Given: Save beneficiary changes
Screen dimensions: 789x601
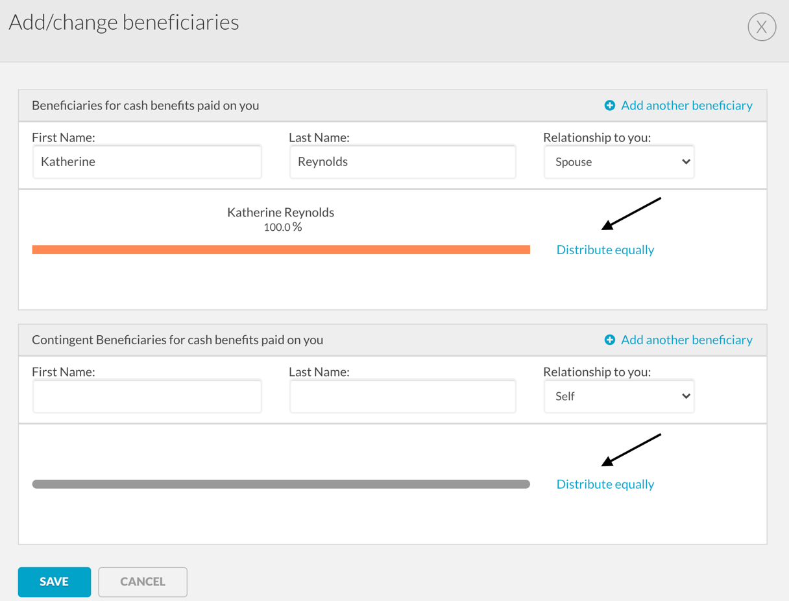Looking at the screenshot, I should (55, 582).
